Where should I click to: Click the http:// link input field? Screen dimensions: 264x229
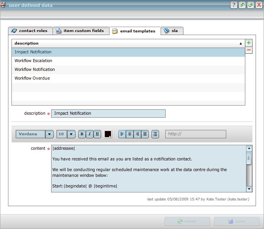click(x=195, y=134)
